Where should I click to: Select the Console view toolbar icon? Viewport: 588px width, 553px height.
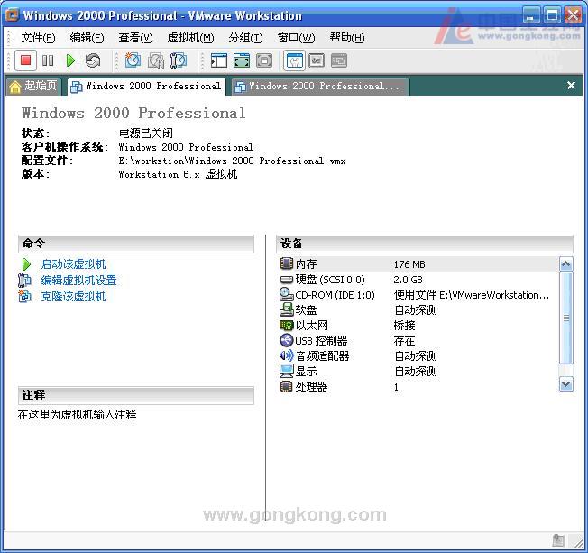(339, 60)
